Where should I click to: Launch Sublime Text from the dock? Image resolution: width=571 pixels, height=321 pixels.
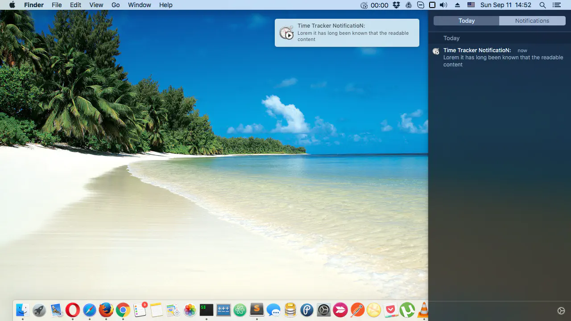click(x=257, y=309)
